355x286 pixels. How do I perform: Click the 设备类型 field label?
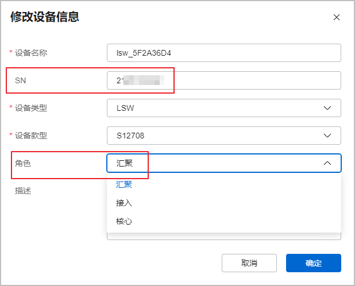[x=31, y=108]
